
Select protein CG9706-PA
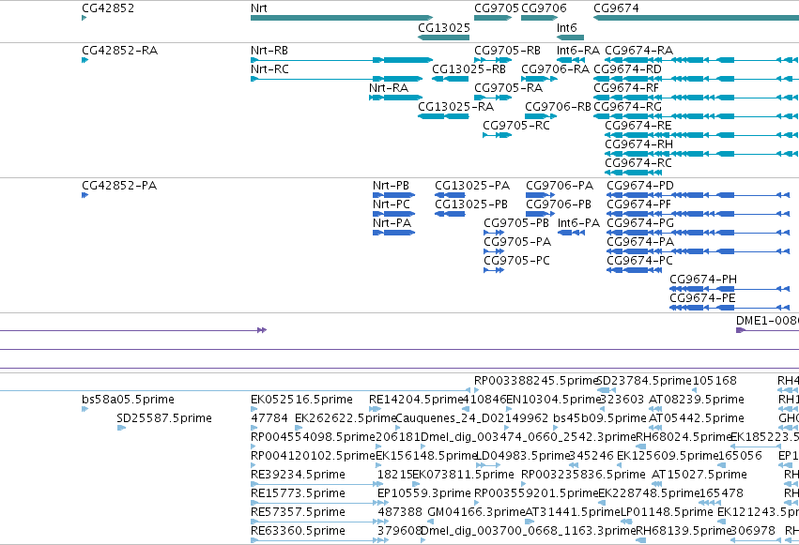(540, 195)
